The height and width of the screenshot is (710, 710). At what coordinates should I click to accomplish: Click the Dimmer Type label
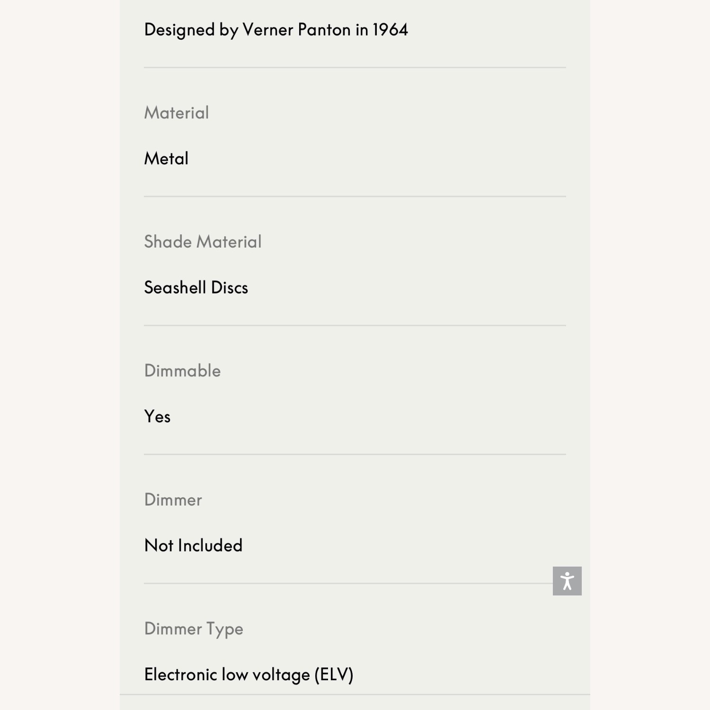194,629
